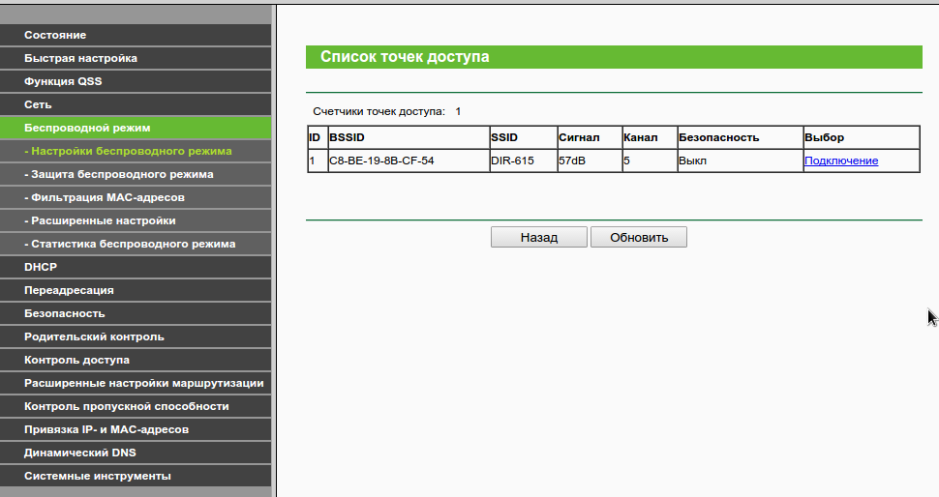The height and width of the screenshot is (497, 939).
Task: Select Контроль доступа menu item
Action: tap(136, 360)
